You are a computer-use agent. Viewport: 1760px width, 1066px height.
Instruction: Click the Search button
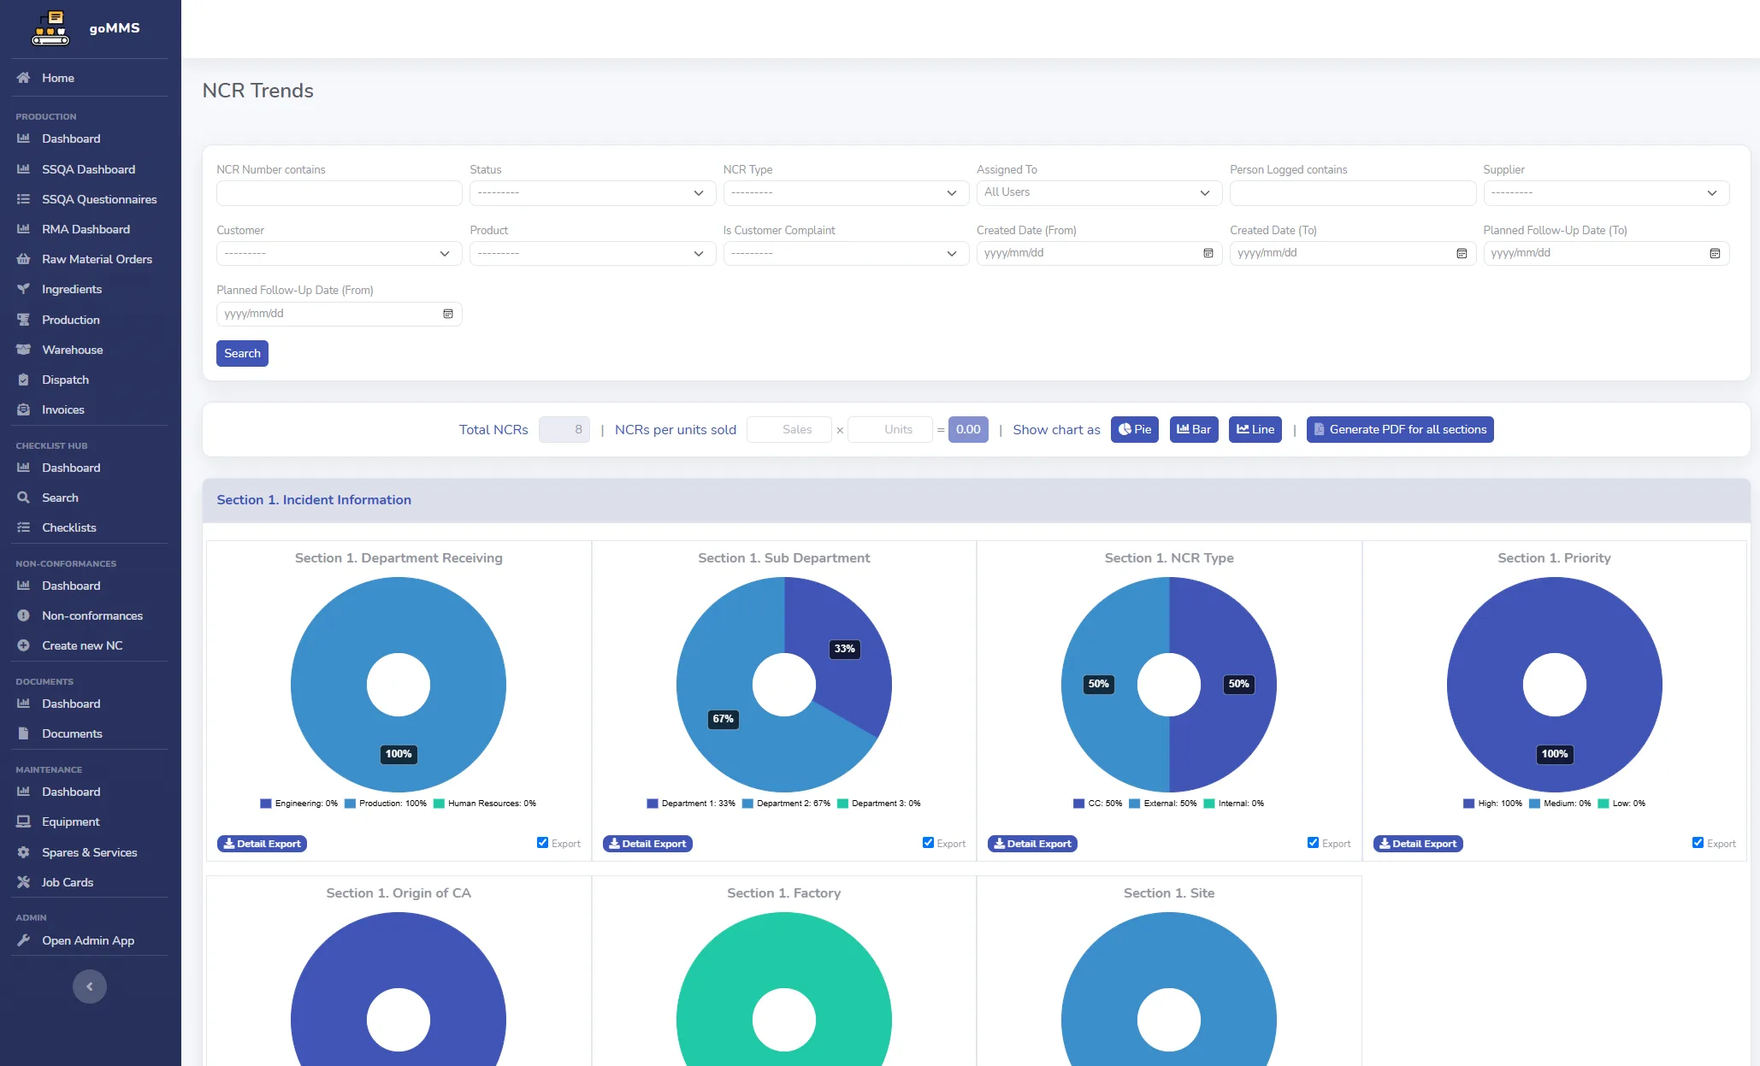[x=242, y=354]
